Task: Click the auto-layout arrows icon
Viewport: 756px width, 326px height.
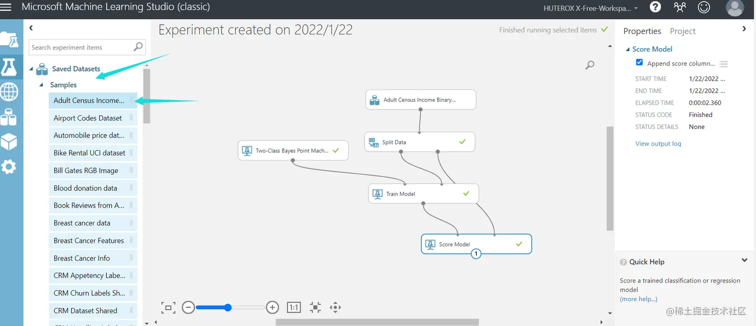Action: 315,307
